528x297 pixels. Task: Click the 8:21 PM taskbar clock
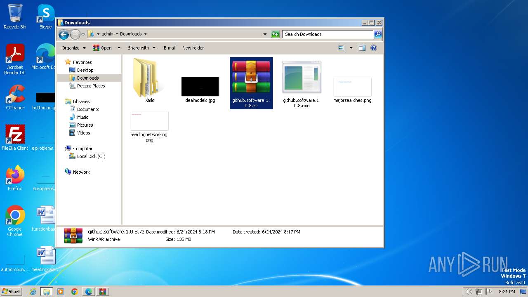click(507, 292)
